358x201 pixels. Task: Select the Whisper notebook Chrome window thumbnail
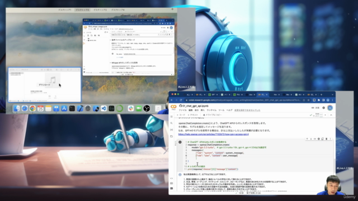129,47
